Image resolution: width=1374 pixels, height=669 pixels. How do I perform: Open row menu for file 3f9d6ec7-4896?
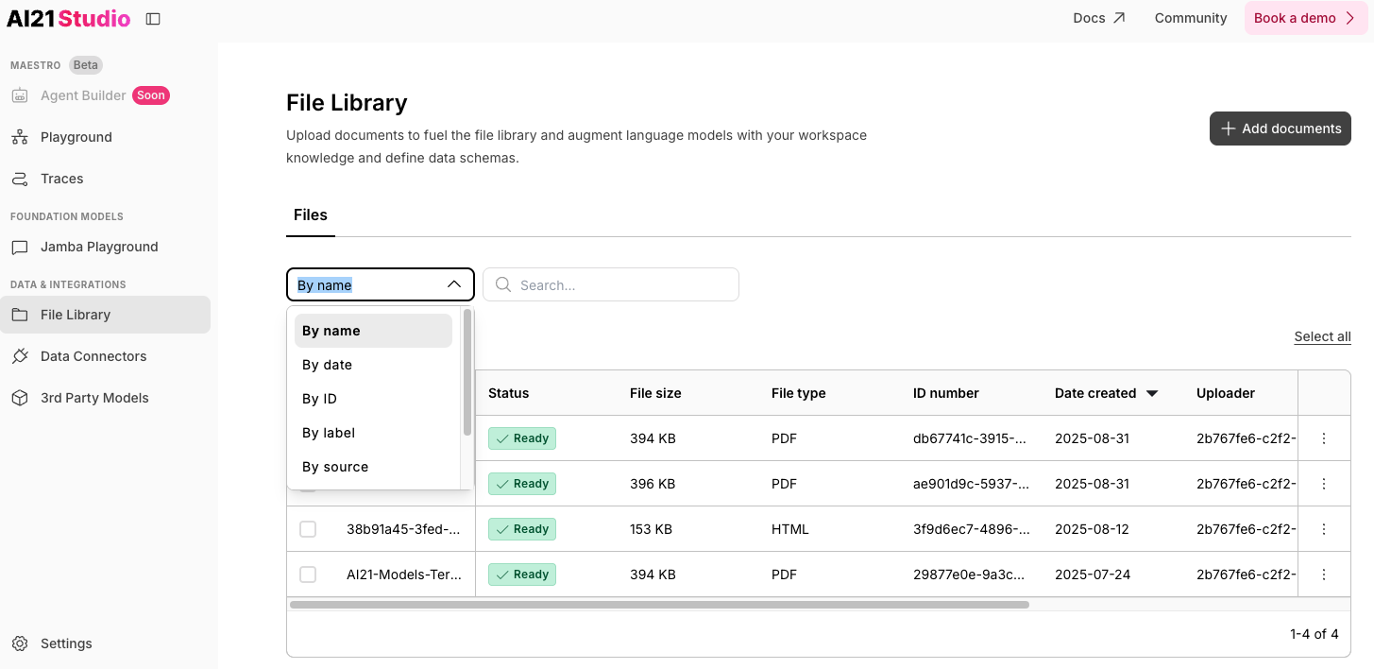(1324, 529)
